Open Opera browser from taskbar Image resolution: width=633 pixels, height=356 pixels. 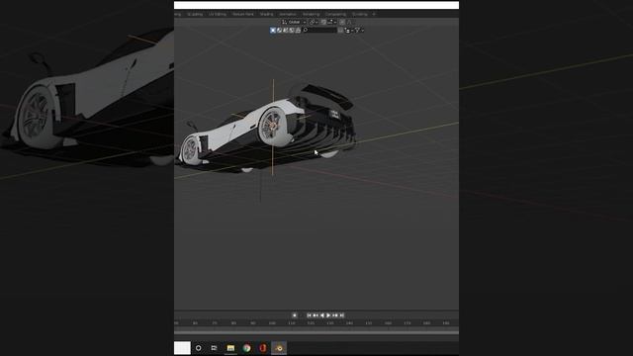tap(263, 348)
